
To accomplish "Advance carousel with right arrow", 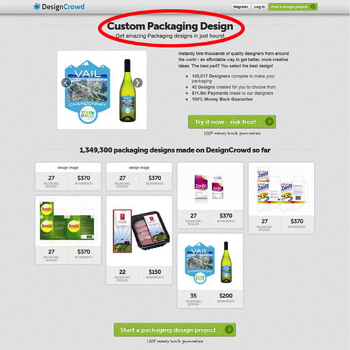I will pyautogui.click(x=137, y=83).
